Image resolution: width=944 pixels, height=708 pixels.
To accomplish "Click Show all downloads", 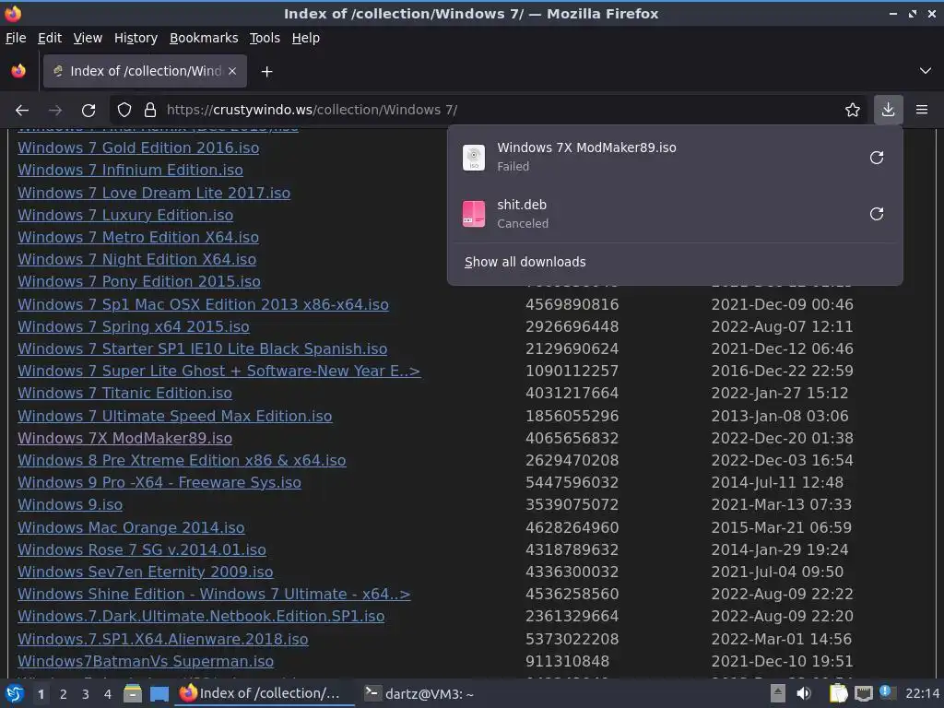I will coord(525,262).
